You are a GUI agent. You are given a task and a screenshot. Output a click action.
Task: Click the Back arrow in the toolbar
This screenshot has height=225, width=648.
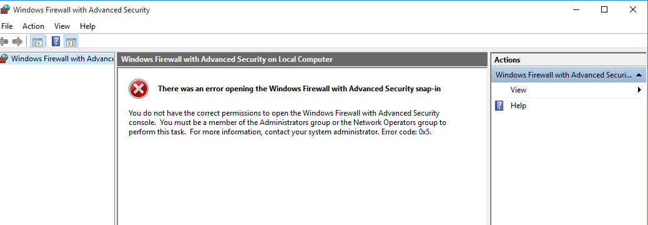(x=4, y=42)
